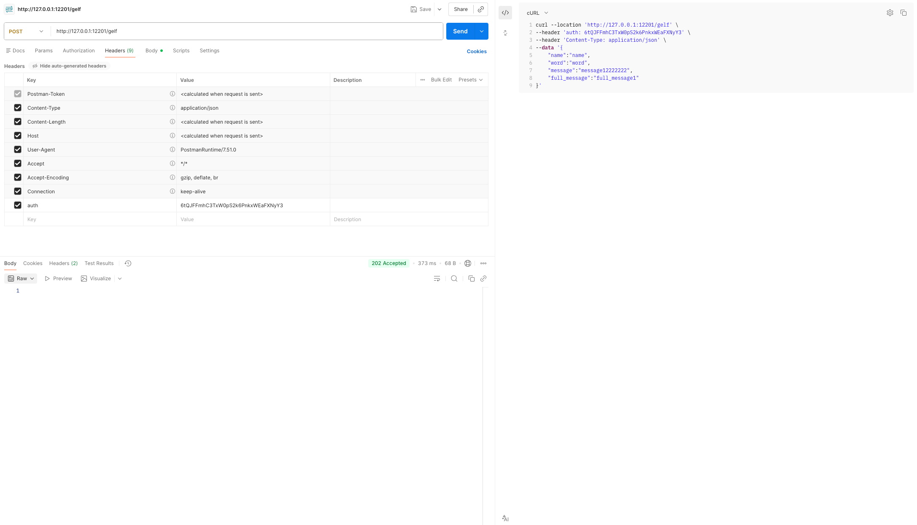Open the request Body tab

151,51
